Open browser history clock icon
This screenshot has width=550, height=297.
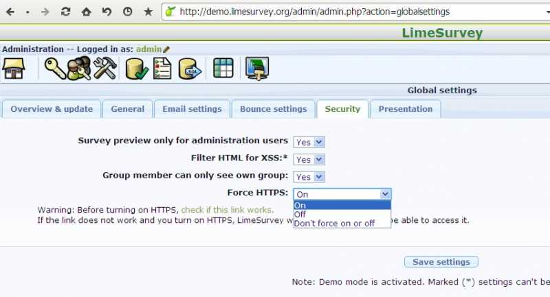tap(127, 12)
